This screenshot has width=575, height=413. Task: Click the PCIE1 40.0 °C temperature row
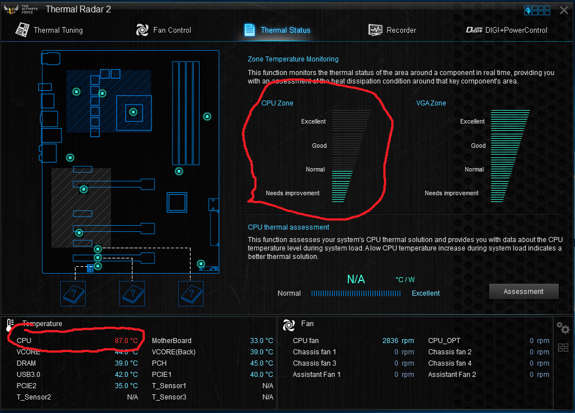213,375
